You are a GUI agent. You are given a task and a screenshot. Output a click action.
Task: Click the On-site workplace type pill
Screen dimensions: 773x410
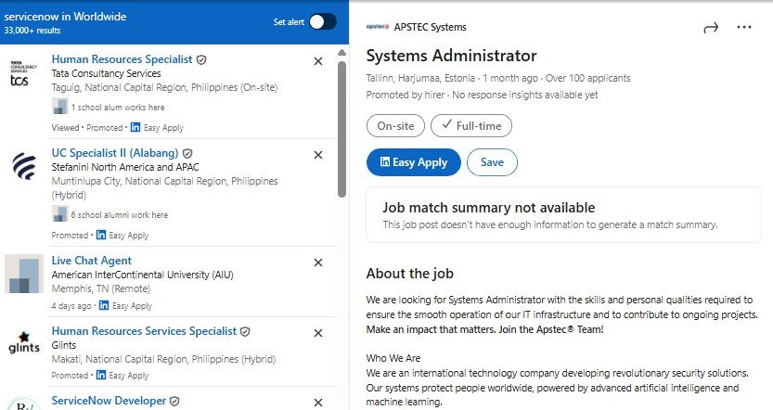pyautogui.click(x=395, y=125)
